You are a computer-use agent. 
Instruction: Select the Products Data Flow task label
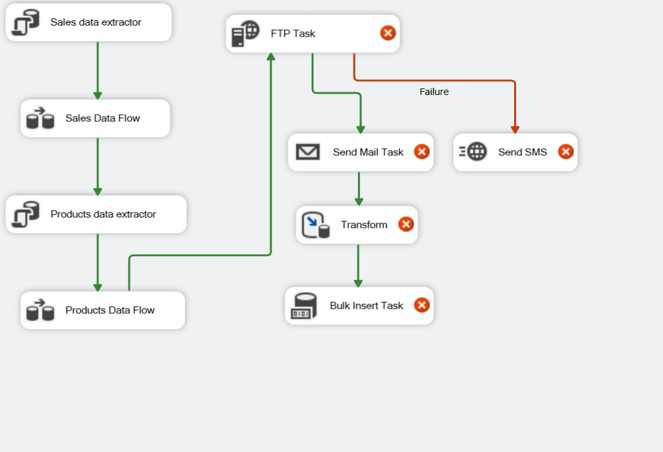pos(110,310)
